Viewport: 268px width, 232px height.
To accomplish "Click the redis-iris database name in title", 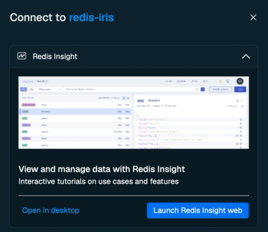I will coord(91,17).
